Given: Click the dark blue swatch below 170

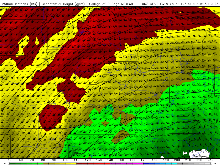Looking at the screenshot, I should point(146,164).
